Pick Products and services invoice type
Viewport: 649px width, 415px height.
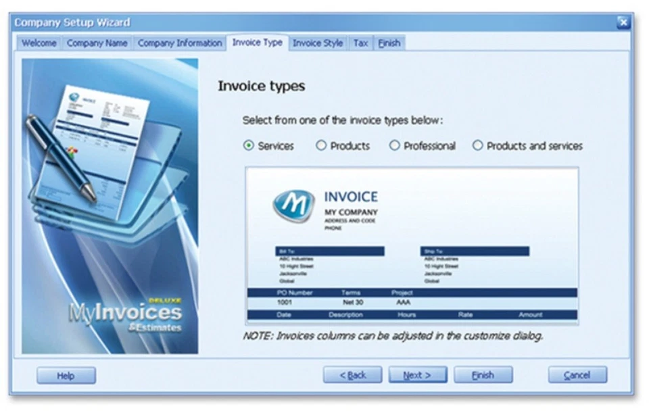tap(478, 145)
